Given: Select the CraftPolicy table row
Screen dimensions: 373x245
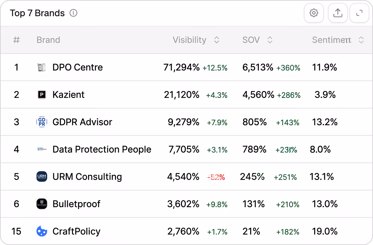Looking at the screenshot, I should tap(187, 231).
